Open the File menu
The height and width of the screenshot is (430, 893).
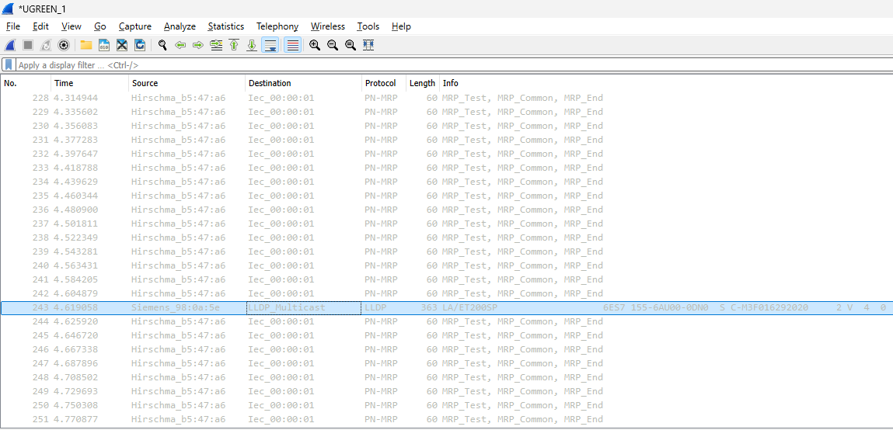coord(13,26)
